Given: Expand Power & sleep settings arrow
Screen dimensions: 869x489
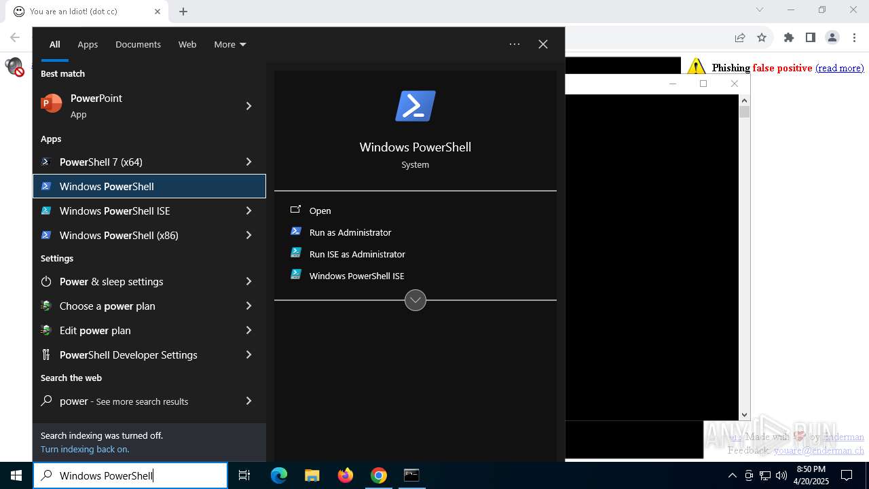Looking at the screenshot, I should [x=248, y=281].
